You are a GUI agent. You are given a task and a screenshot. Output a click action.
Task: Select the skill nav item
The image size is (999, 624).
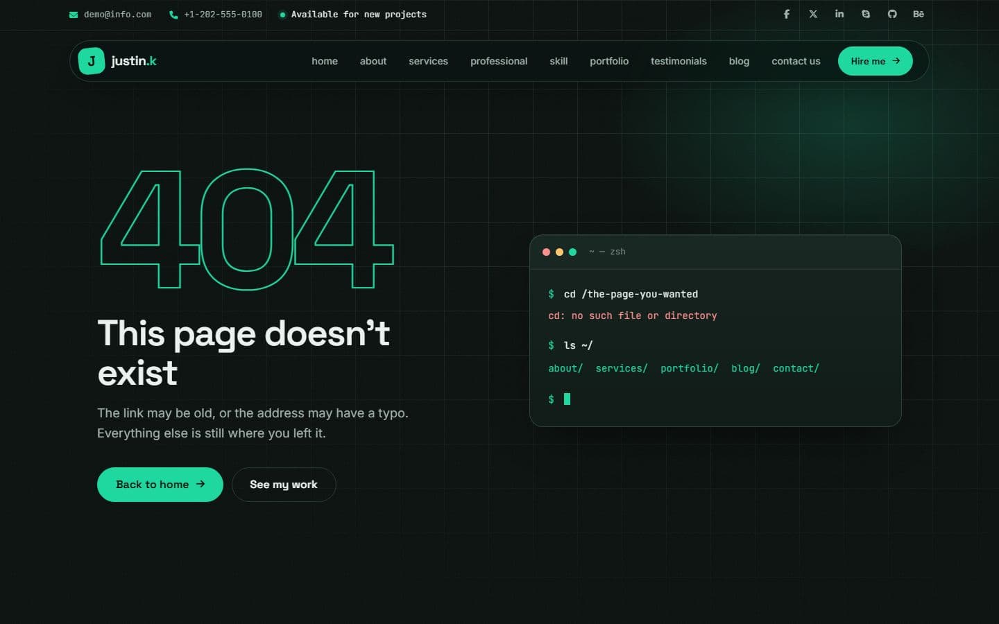558,61
